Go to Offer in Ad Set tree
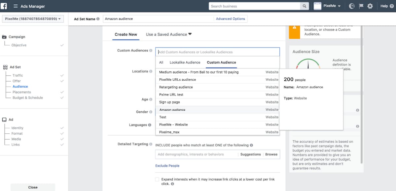 [17, 81]
